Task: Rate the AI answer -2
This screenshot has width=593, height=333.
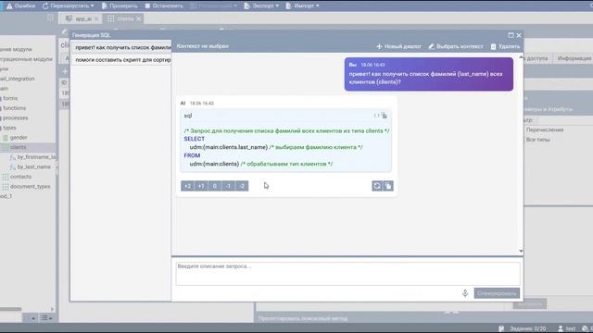Action: (x=242, y=186)
